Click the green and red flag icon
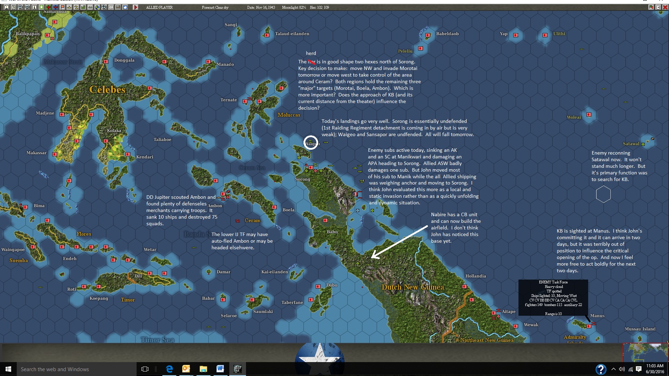Screen dimensions: 669x376 [x=651, y=7]
